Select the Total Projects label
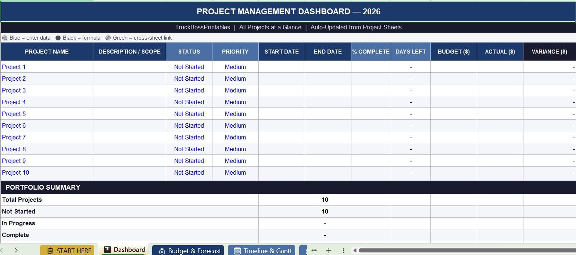The height and width of the screenshot is (255, 576). pos(22,200)
